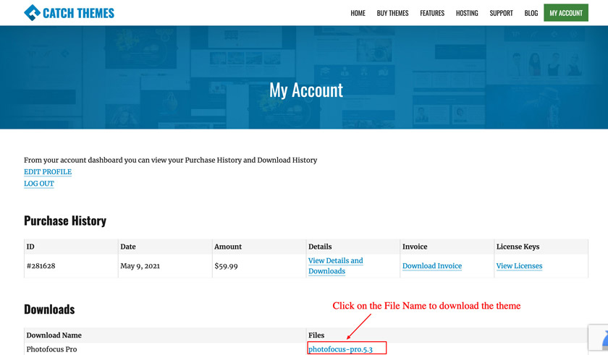Click the Catch Themes diamond logo icon
Viewport: 608px width, 355px height.
32,13
